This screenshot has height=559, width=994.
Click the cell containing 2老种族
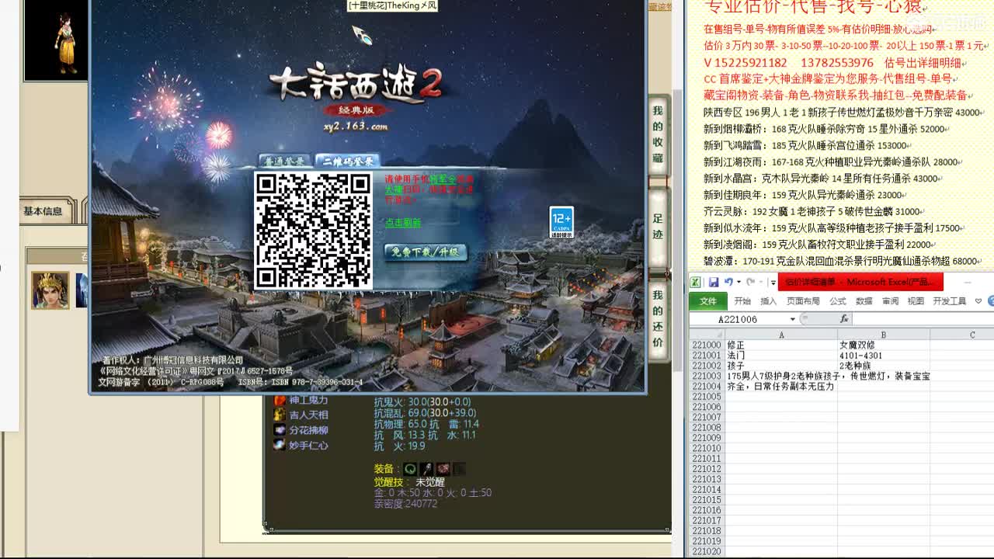884,366
